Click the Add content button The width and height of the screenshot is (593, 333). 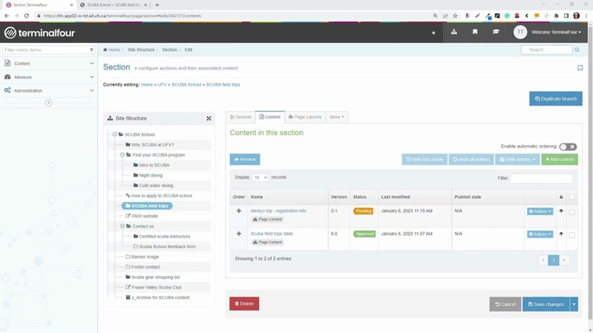tap(559, 159)
